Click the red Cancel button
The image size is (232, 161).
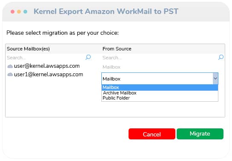152,134
